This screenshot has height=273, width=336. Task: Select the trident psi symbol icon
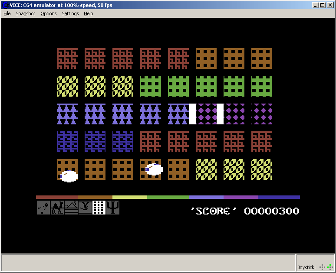point(113,208)
